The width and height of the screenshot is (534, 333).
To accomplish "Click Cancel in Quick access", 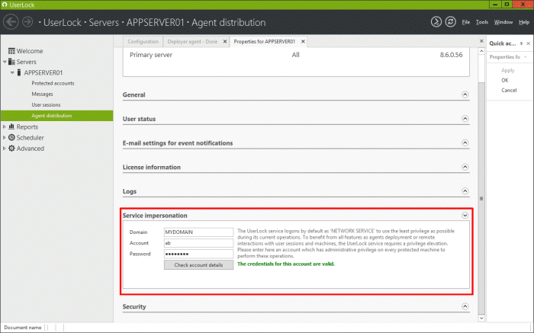I will point(509,90).
